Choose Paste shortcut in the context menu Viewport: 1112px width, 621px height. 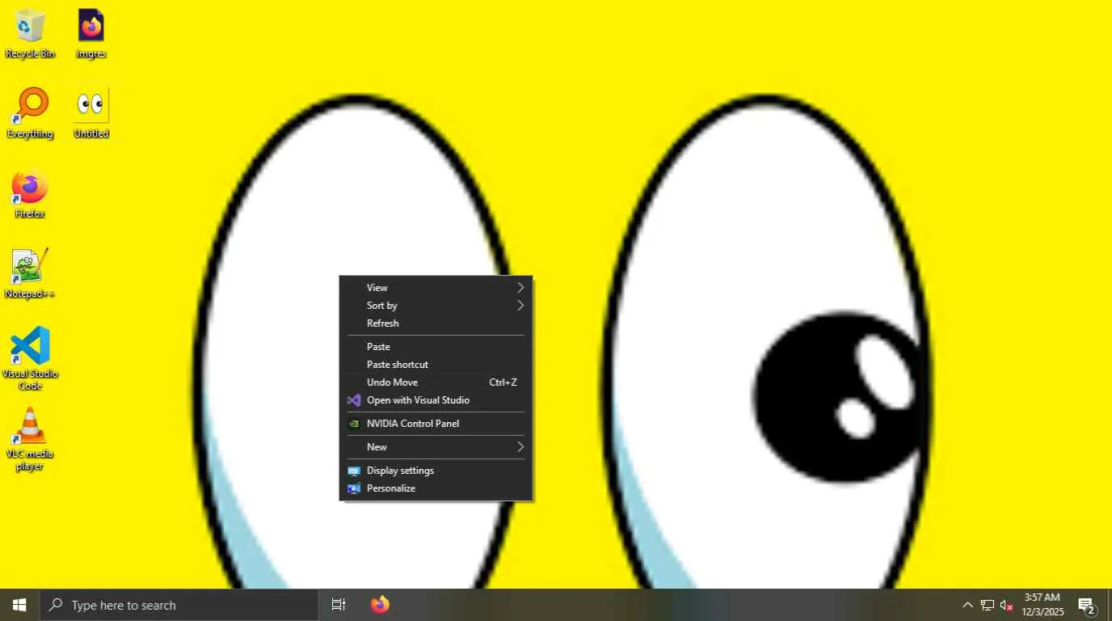tap(436, 365)
